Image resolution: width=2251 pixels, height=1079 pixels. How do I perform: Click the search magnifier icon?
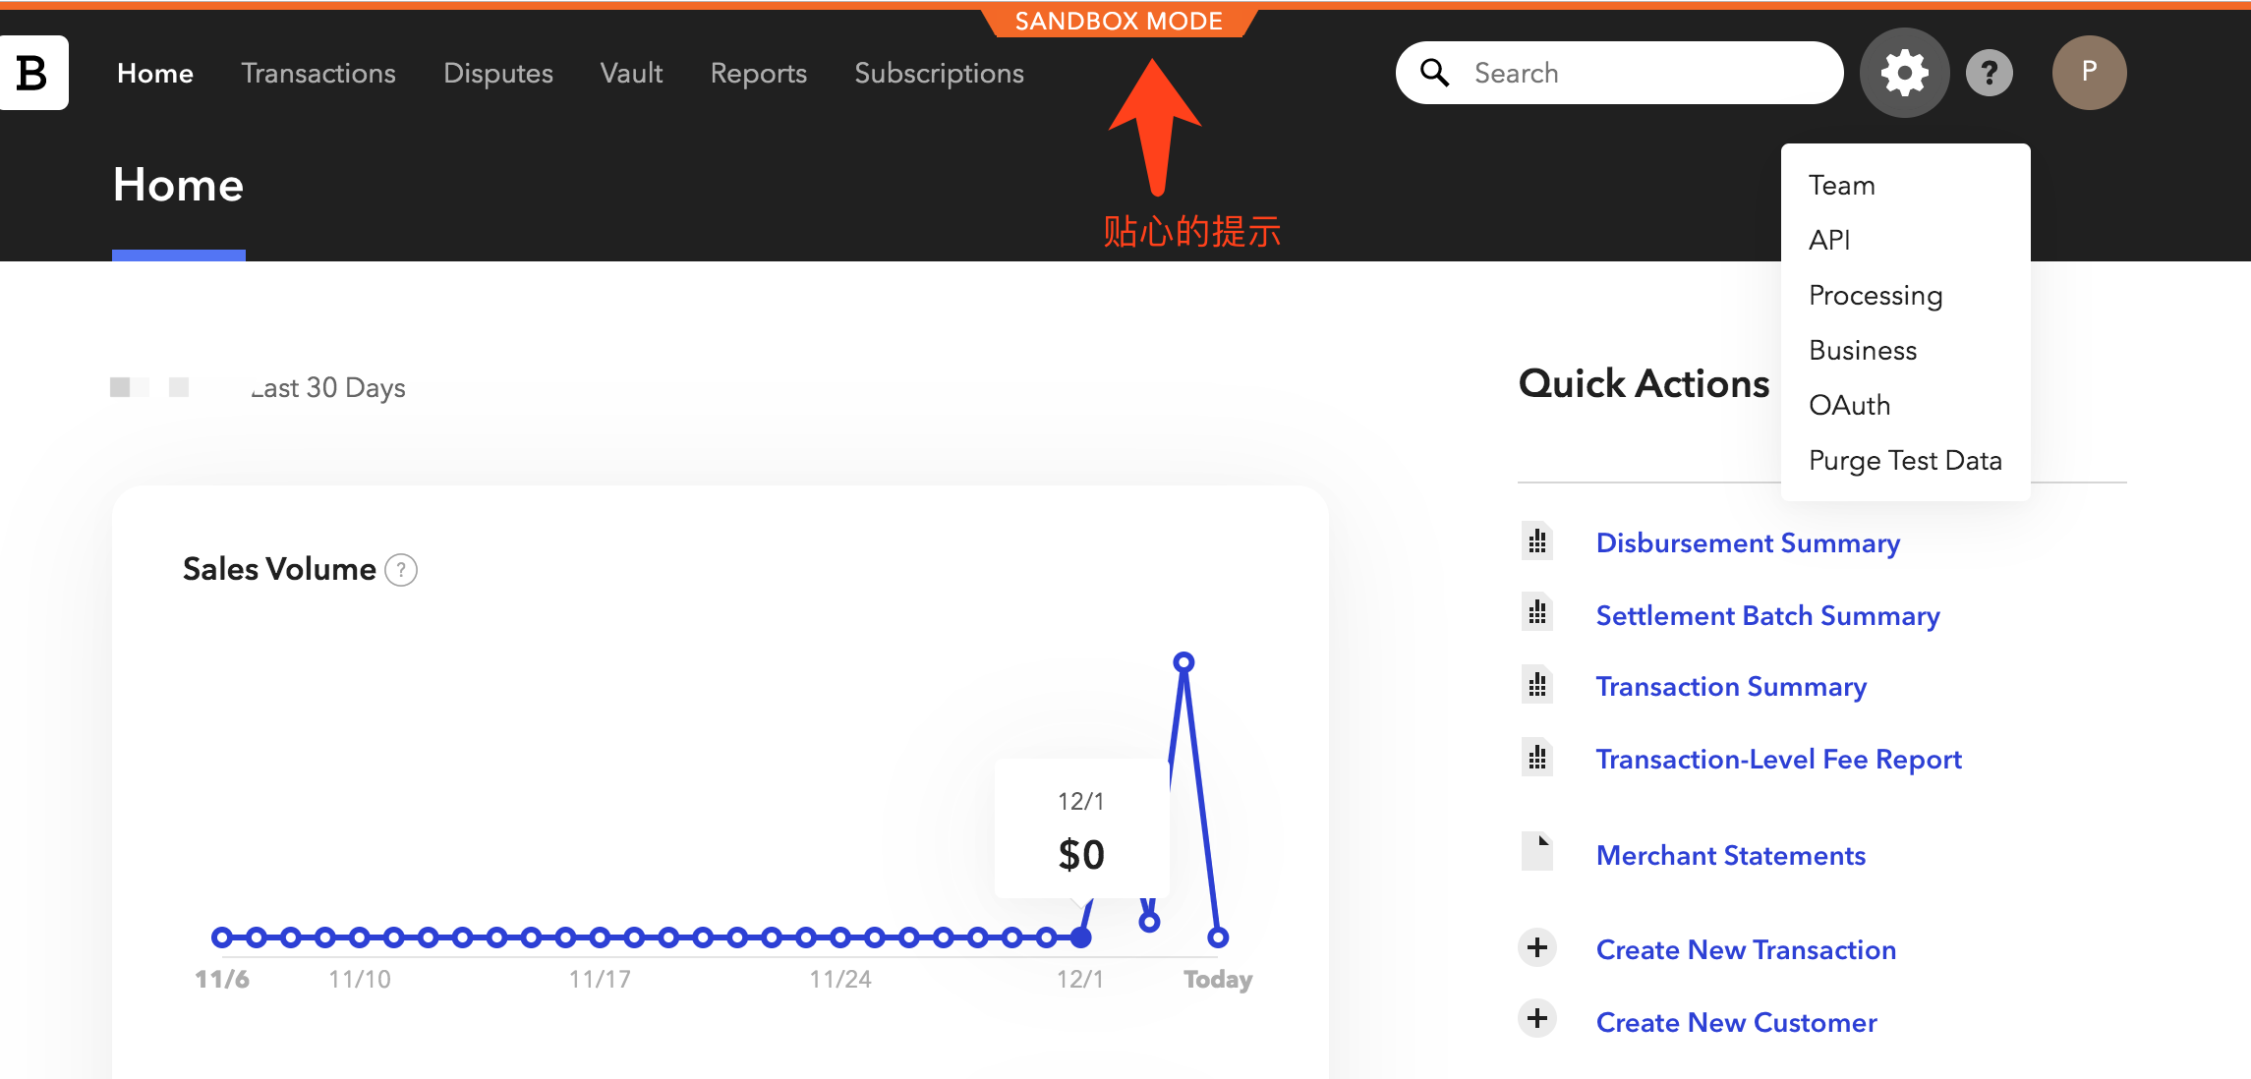pyautogui.click(x=1434, y=72)
